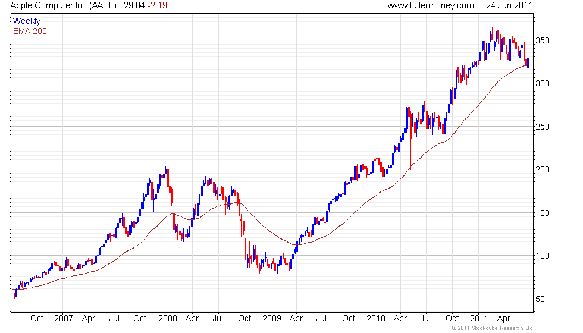
Task: Click the 2011 year marker on time axis
Action: 479,319
